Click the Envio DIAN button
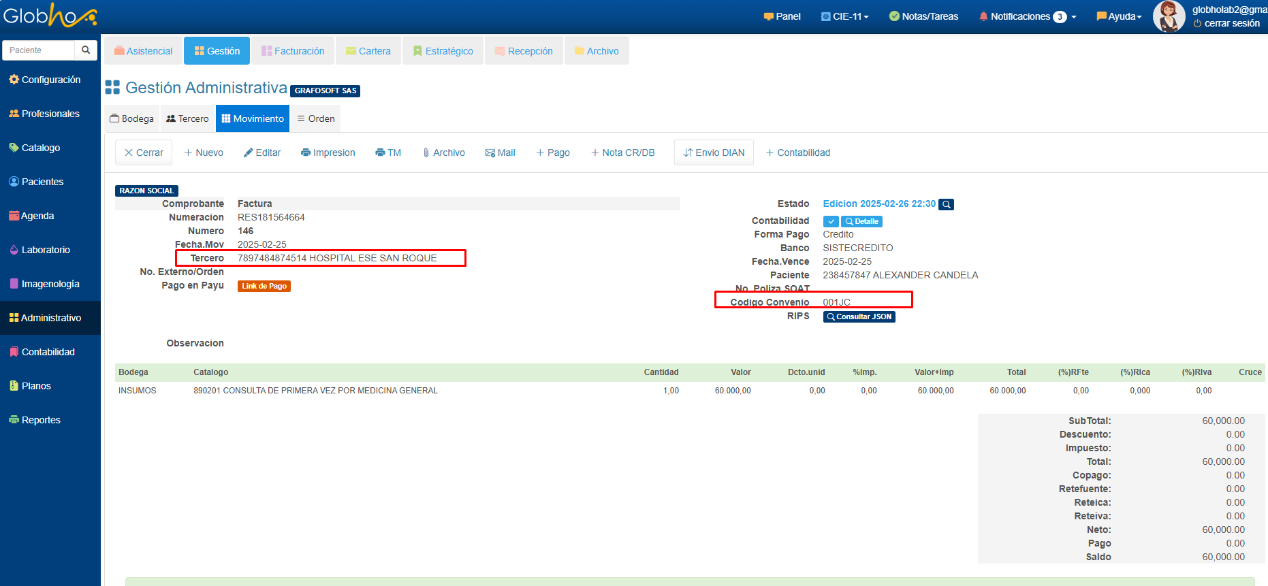Screen dimensions: 1268x586 [714, 152]
